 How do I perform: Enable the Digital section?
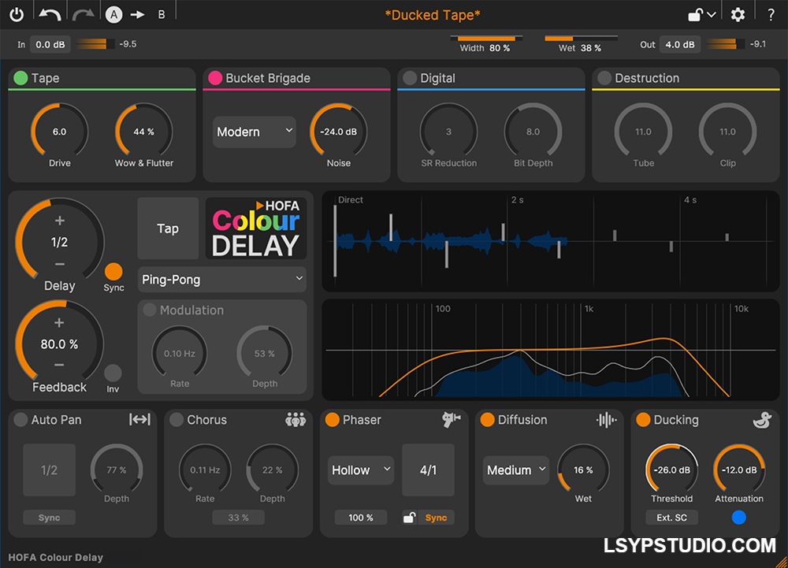click(410, 78)
